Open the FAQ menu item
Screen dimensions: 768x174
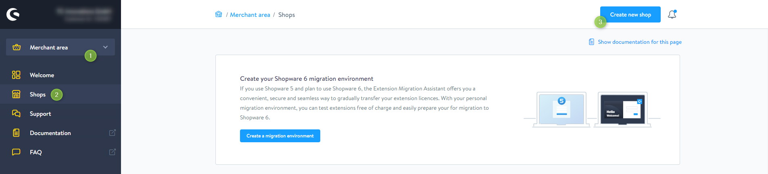pos(61,152)
